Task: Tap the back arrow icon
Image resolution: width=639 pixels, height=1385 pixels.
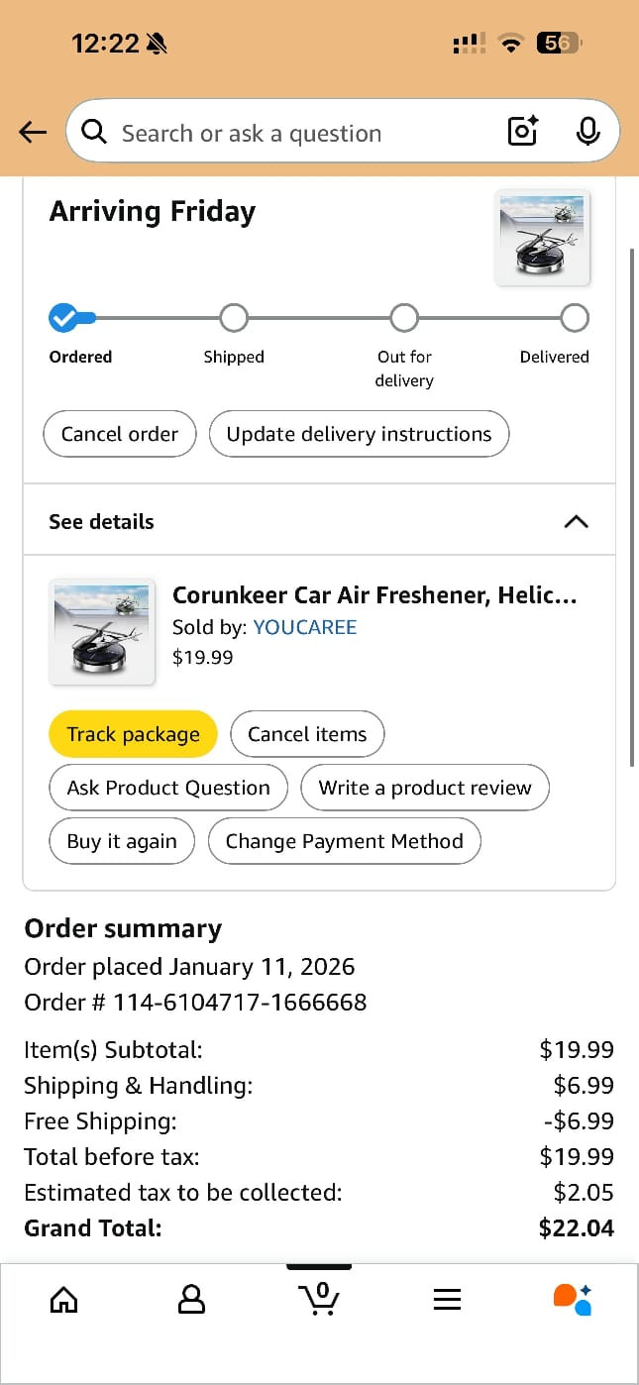Action: click(33, 132)
